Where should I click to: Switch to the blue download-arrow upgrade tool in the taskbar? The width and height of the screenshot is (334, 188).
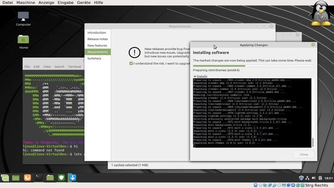[73, 178]
